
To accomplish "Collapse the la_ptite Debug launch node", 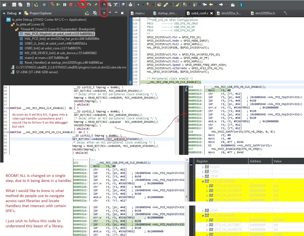I will (x=5, y=20).
